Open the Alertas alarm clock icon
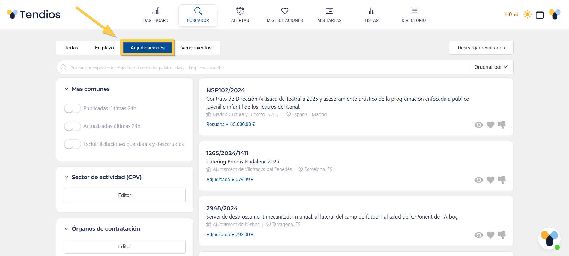The width and height of the screenshot is (569, 256). point(240,11)
